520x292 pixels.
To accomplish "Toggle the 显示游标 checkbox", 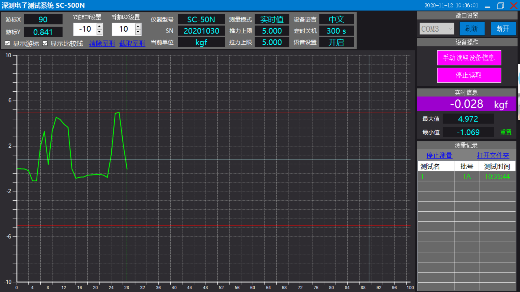I will point(8,43).
